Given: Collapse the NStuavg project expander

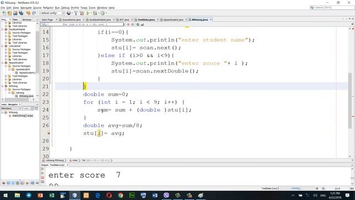Looking at the screenshot, I should [x=2, y=86].
